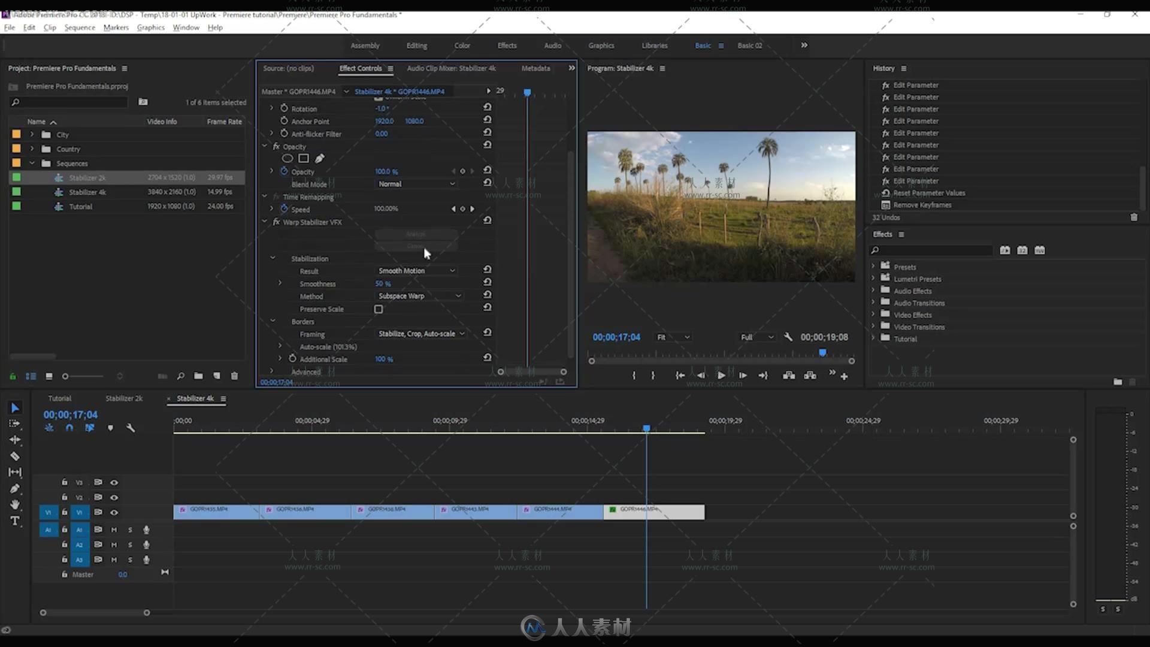The height and width of the screenshot is (647, 1150).
Task: Select the Hand tool
Action: click(15, 504)
